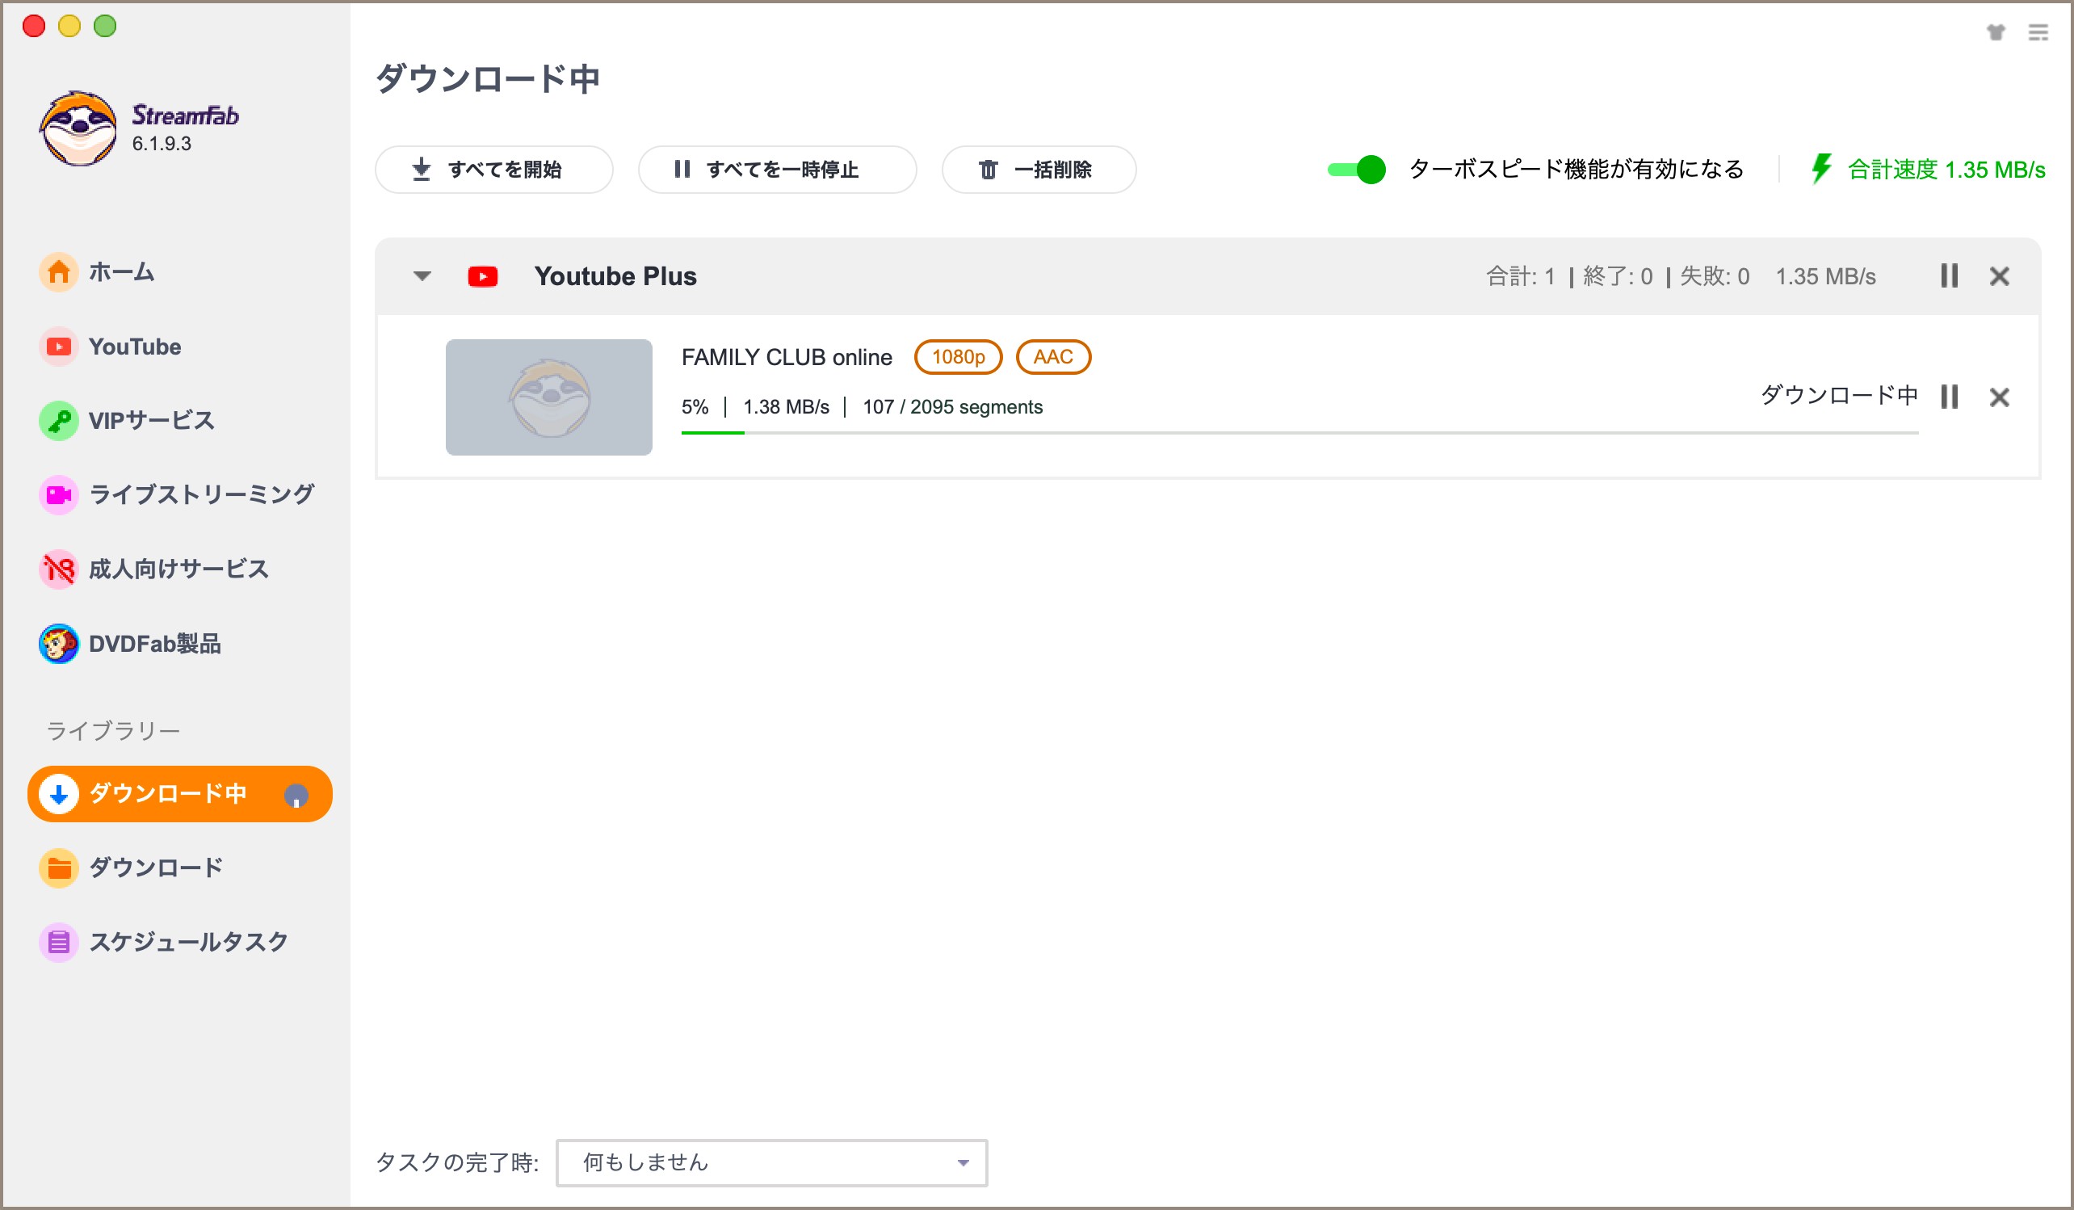The image size is (2074, 1210).
Task: Click 合計速度 1.35 MB/s text
Action: click(x=1946, y=170)
